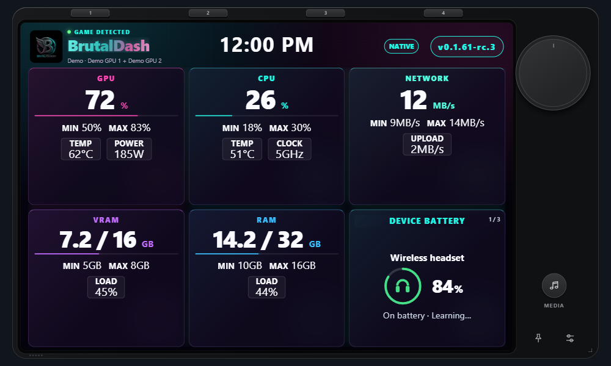Screen dimensions: 611x366
Task: Click the v0.1.61-rc.3 version badge
Action: [x=467, y=47]
